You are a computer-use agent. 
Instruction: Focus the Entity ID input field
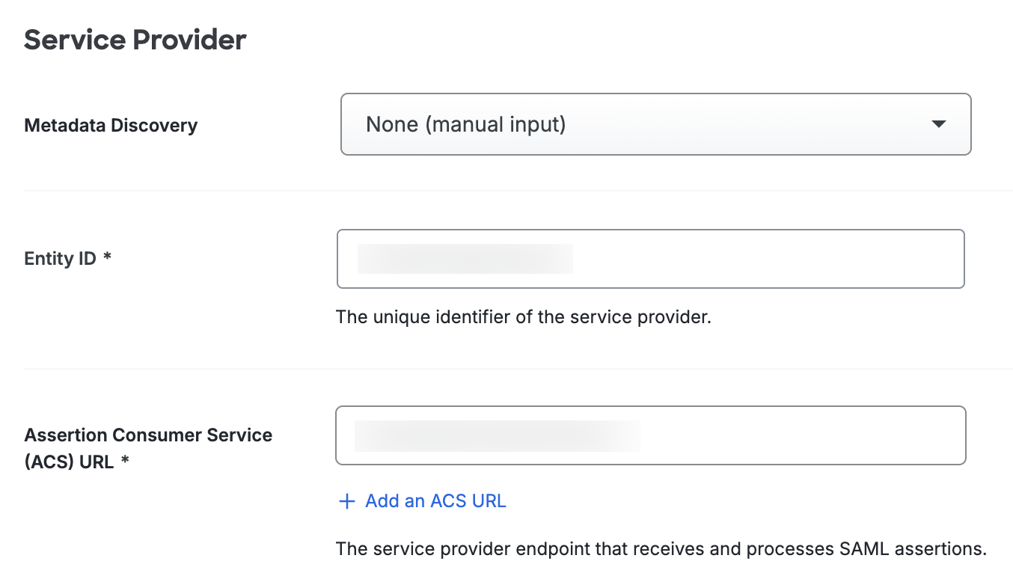tap(650, 259)
